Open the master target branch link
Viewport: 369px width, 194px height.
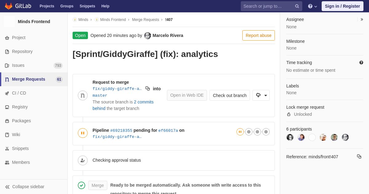pos(100,95)
